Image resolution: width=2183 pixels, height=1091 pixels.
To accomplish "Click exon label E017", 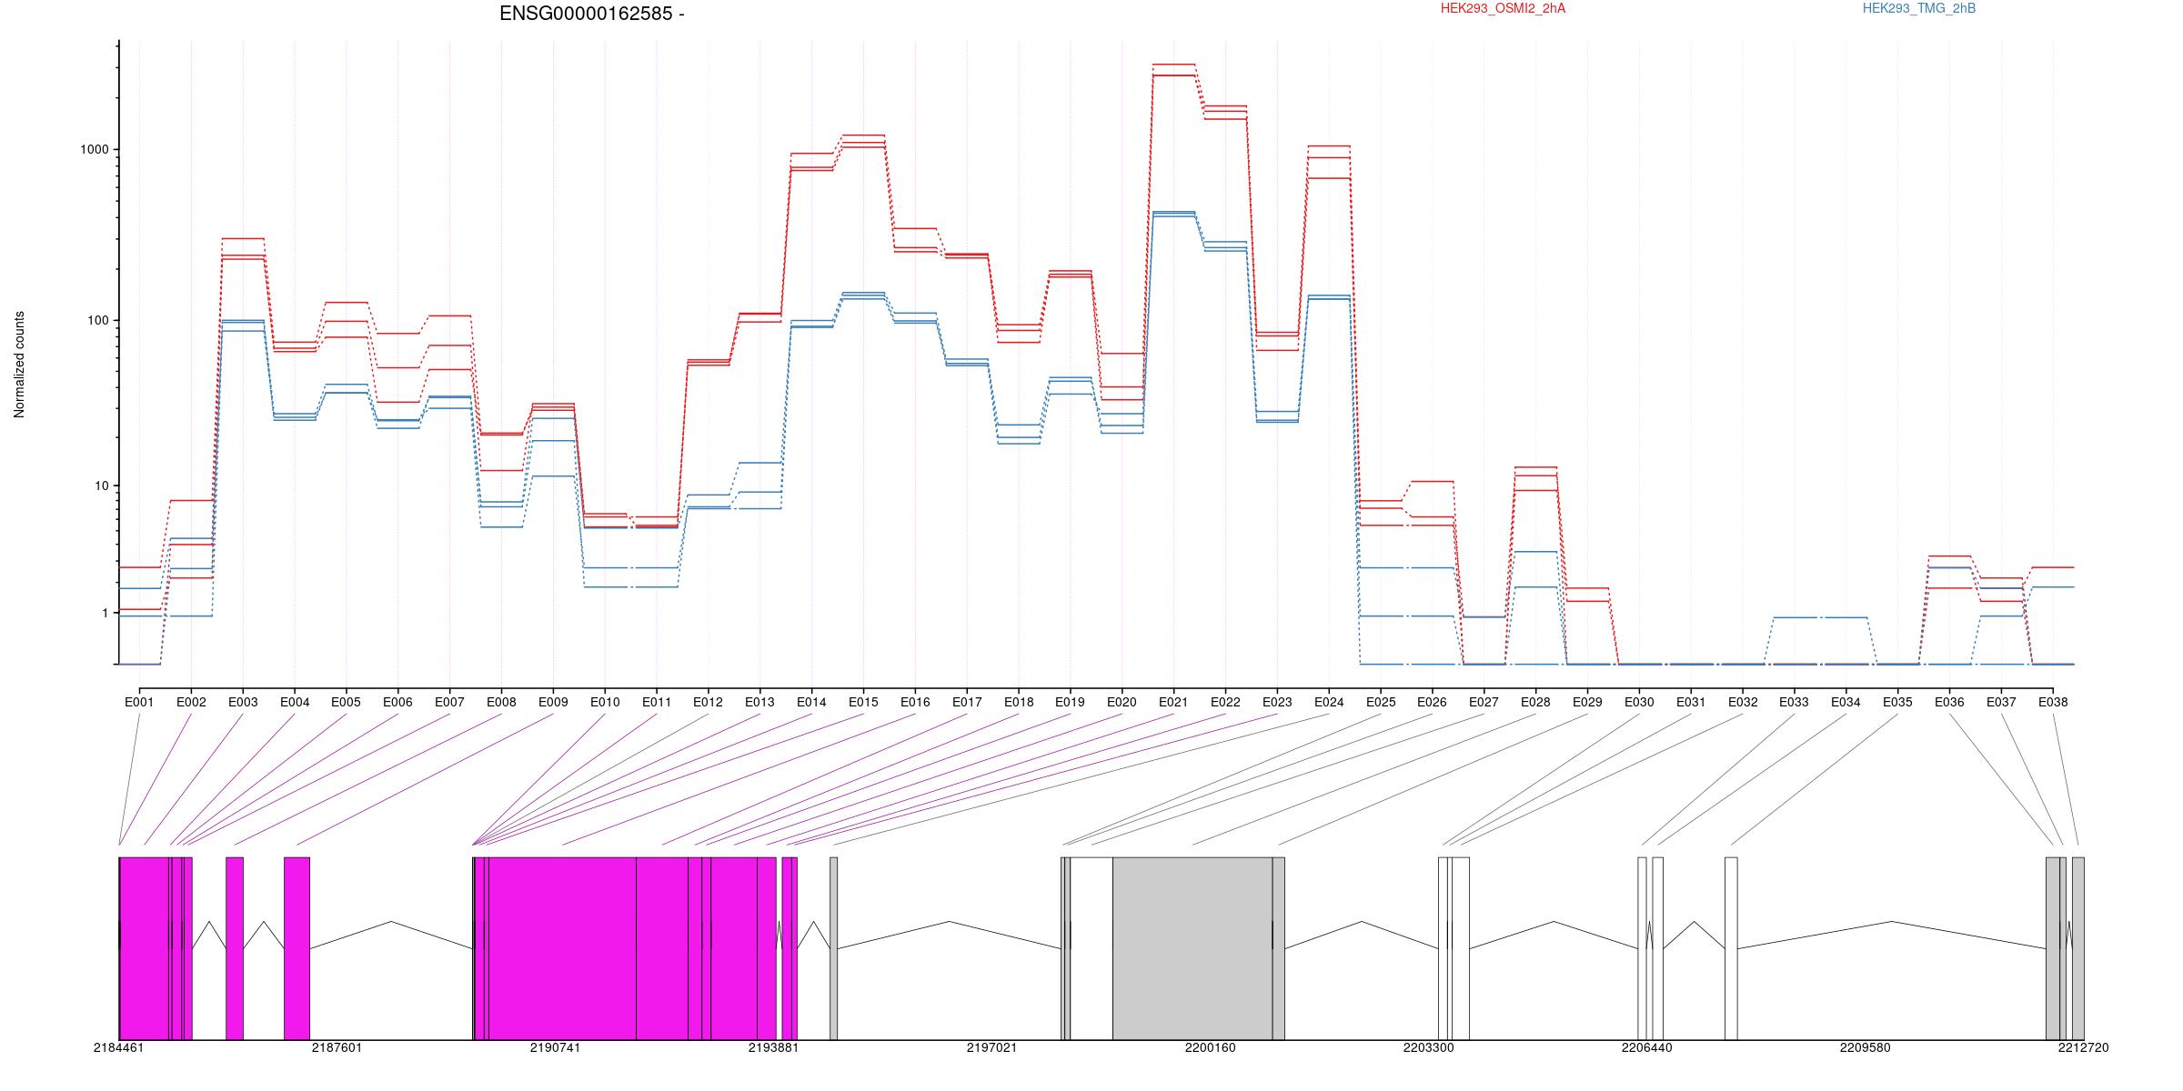I will [x=967, y=702].
